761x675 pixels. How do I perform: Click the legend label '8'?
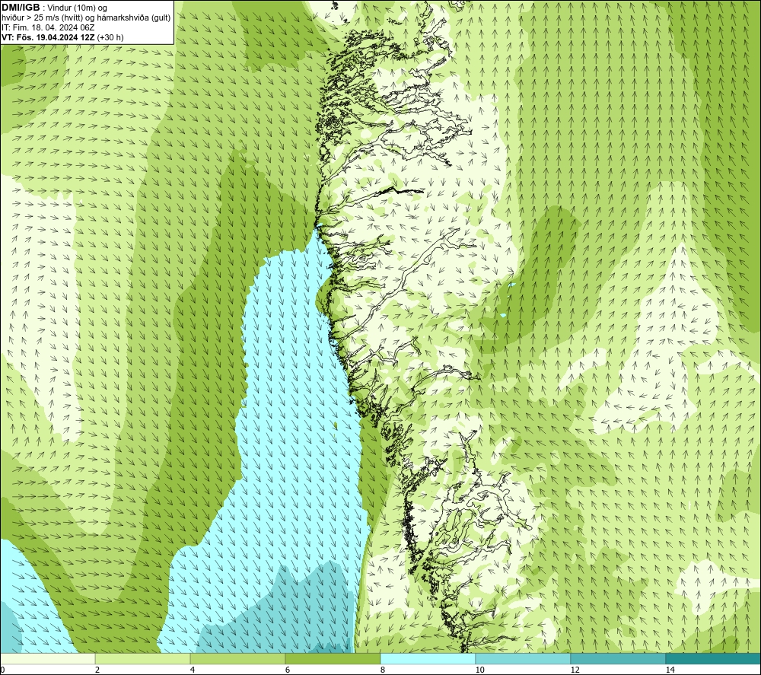click(x=383, y=670)
